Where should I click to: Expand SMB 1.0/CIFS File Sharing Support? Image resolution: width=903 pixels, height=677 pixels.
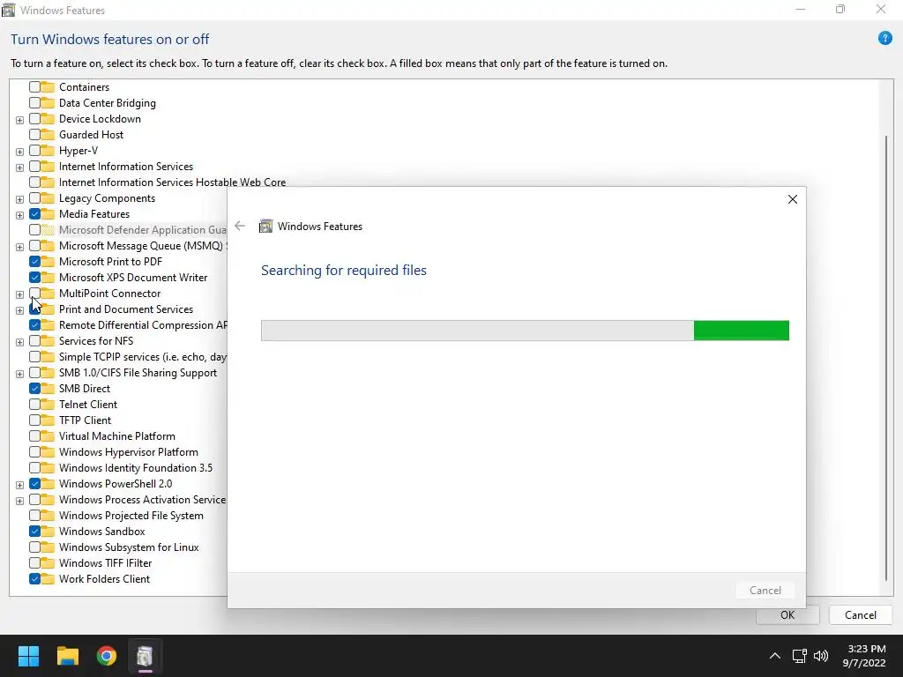(x=19, y=374)
